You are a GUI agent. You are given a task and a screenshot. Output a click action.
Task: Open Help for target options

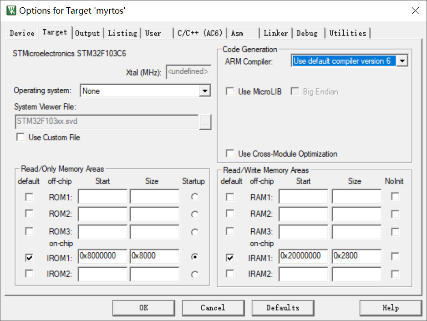[391, 308]
